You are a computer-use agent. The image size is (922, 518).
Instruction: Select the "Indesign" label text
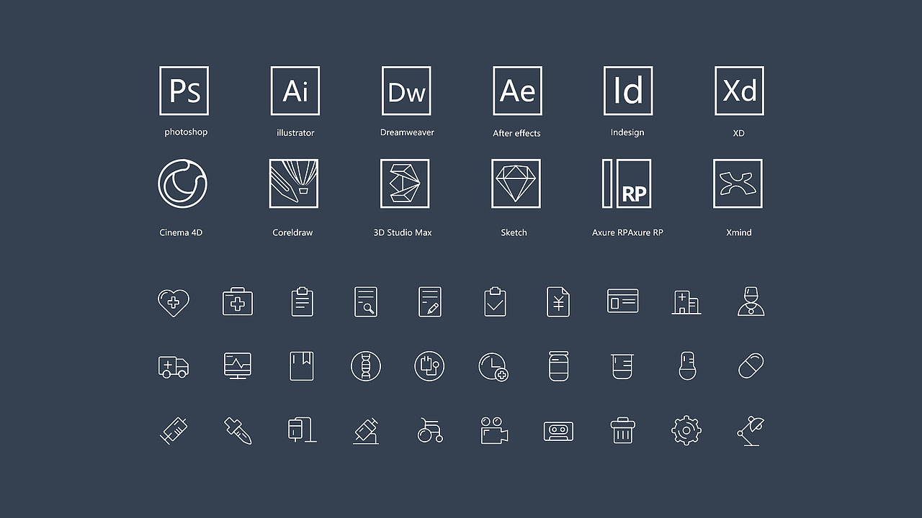click(x=627, y=132)
